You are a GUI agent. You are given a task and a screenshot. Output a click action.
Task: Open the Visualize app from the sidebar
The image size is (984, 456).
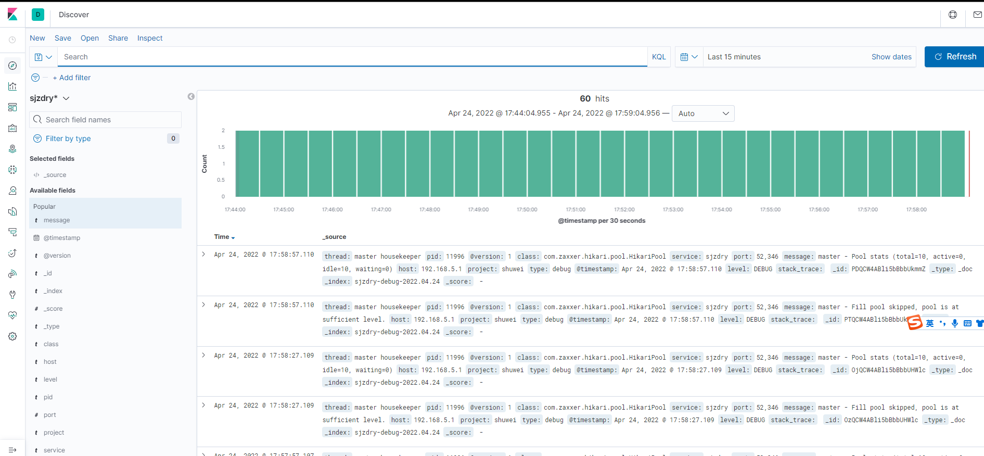pyautogui.click(x=12, y=86)
